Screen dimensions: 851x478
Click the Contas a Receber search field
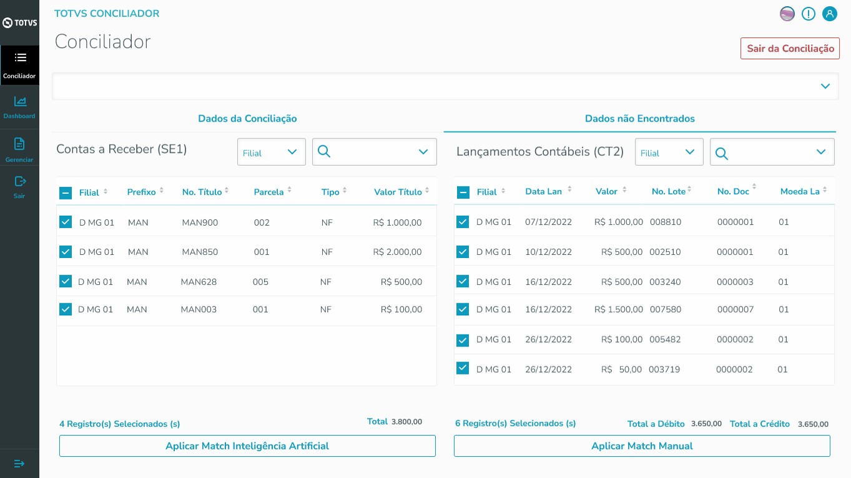pos(368,152)
